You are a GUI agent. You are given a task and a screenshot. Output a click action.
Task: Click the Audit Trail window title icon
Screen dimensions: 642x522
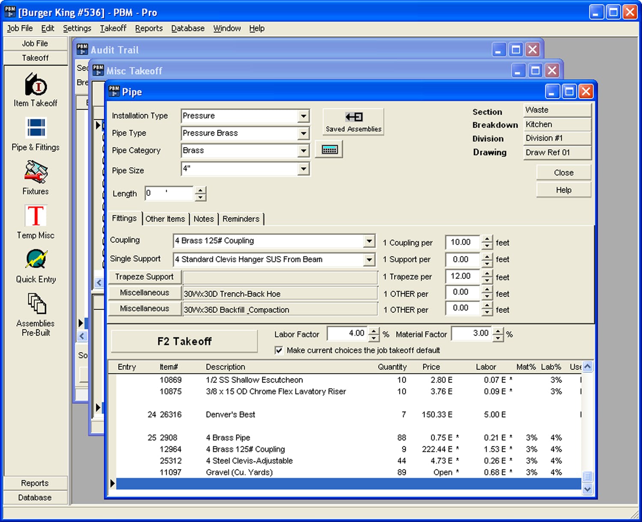pyautogui.click(x=82, y=49)
